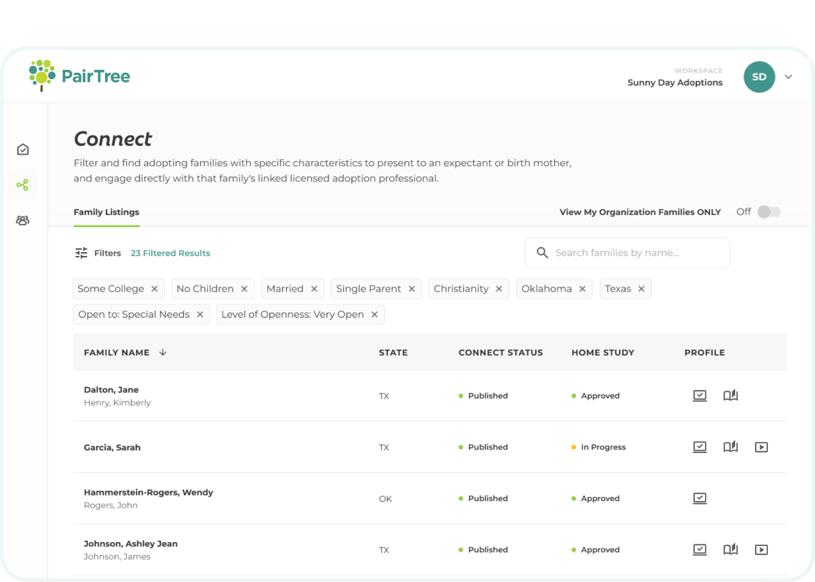This screenshot has width=815, height=582.
Task: Remove the Texas filter chip
Action: 641,289
